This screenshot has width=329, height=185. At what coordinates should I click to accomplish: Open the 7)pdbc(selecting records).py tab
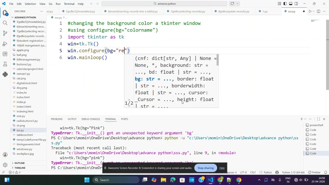pyautogui.click(x=188, y=11)
